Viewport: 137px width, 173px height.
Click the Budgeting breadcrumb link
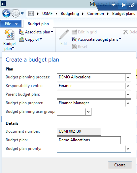70,14
